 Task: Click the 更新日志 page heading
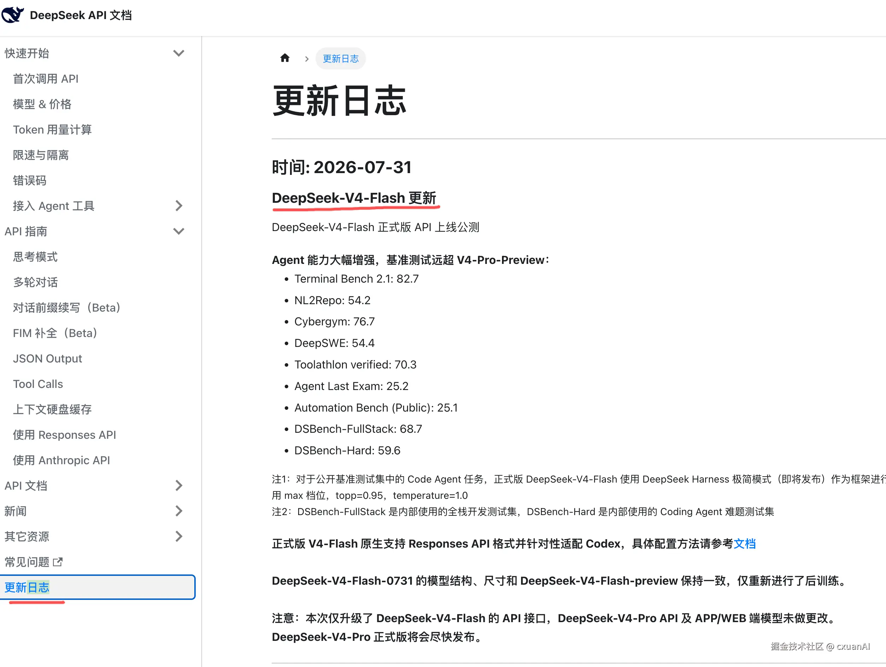(339, 101)
